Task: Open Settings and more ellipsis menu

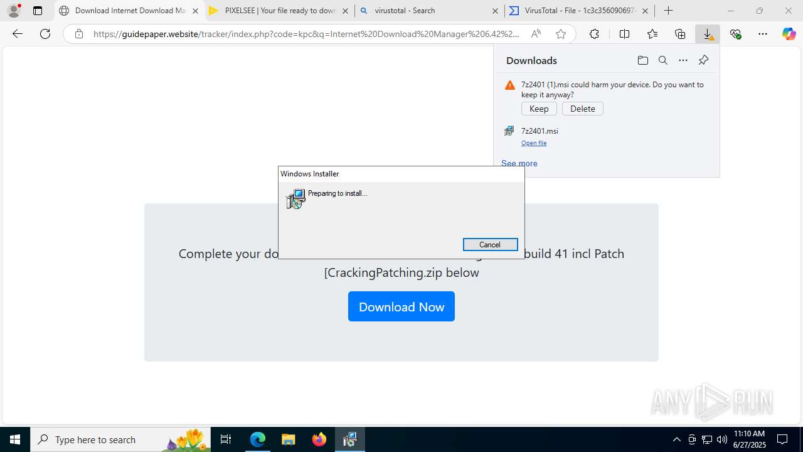Action: [x=763, y=34]
